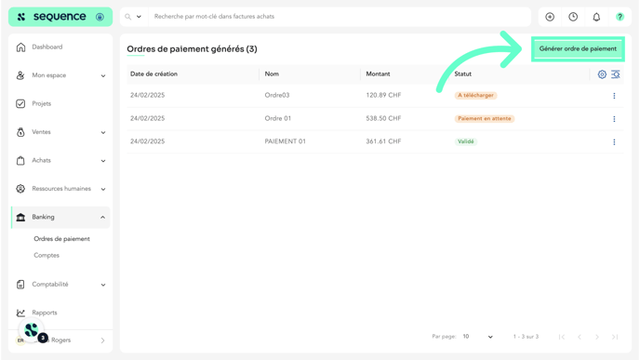Open actions menu for Ordre 01 row

coord(614,119)
